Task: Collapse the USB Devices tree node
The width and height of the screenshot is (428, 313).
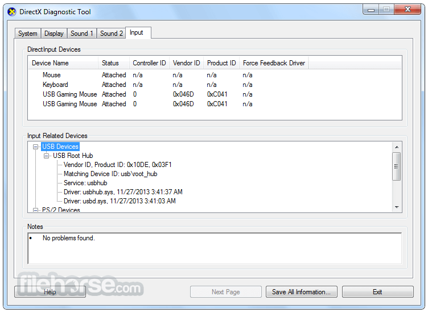Action: [35, 147]
